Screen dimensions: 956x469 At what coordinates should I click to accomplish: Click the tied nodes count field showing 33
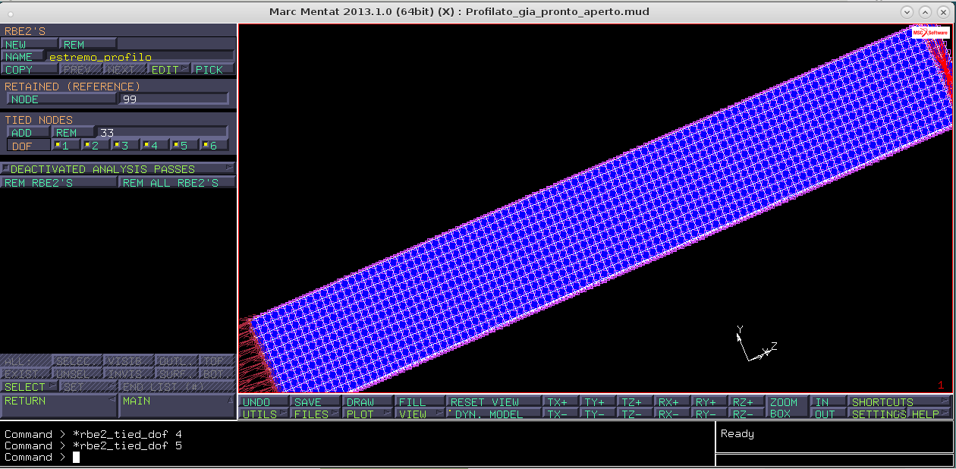pos(162,133)
